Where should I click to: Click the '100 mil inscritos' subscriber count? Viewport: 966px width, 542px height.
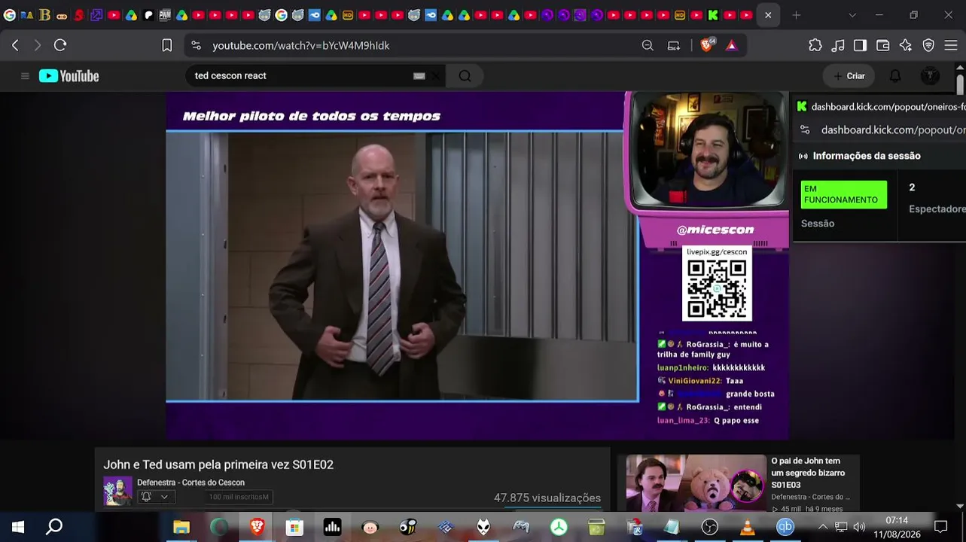point(239,497)
